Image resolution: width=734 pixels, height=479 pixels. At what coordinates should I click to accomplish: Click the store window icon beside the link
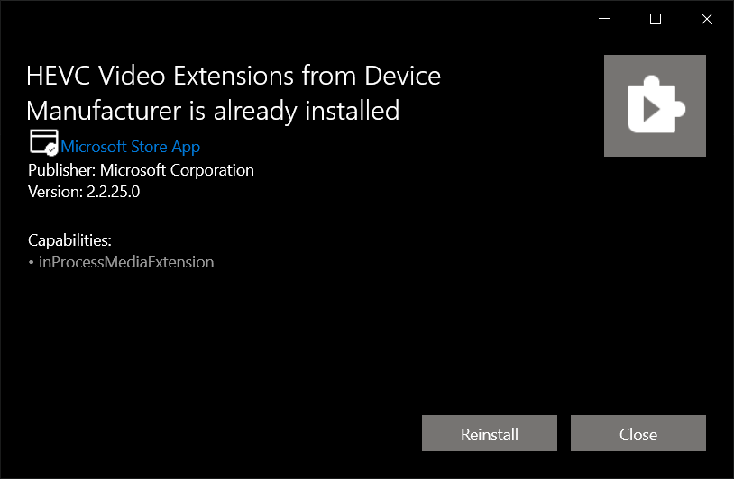click(44, 141)
